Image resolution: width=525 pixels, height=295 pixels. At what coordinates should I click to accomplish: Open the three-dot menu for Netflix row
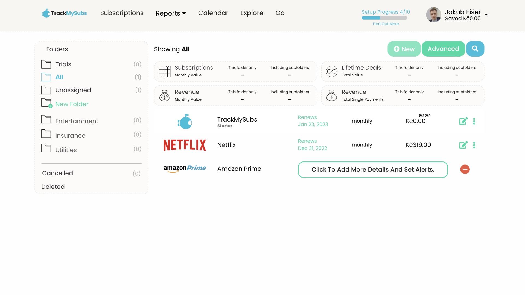coord(474,145)
